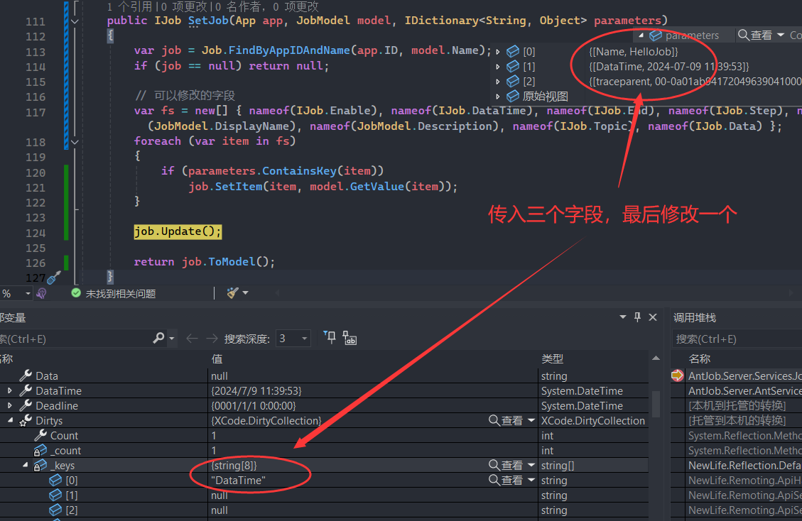Expand the DataTime variable row
The image size is (802, 521).
pos(10,391)
